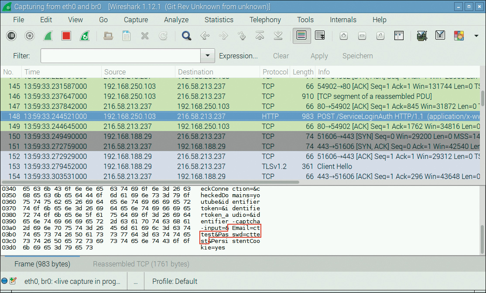Image resolution: width=486 pixels, height=293 pixels.
Task: Select packet 148 POST /ServiceLoginAuth row
Action: click(x=218, y=116)
